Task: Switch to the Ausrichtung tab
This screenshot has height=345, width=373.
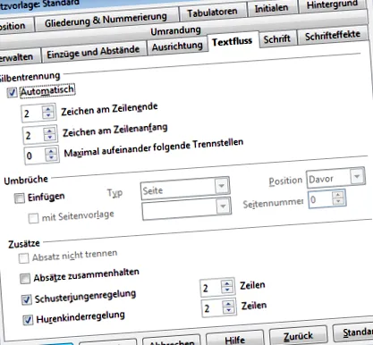Action: (x=177, y=46)
